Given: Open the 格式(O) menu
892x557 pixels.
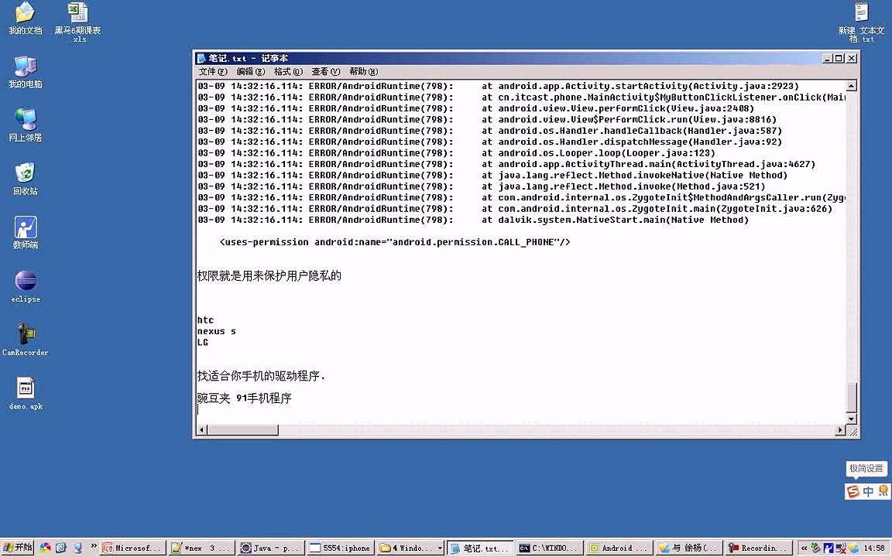Looking at the screenshot, I should pyautogui.click(x=288, y=72).
